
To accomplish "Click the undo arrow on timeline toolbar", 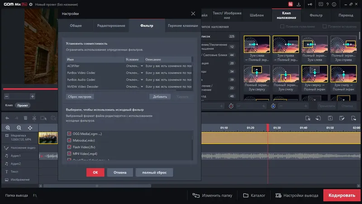I will click(8, 118).
